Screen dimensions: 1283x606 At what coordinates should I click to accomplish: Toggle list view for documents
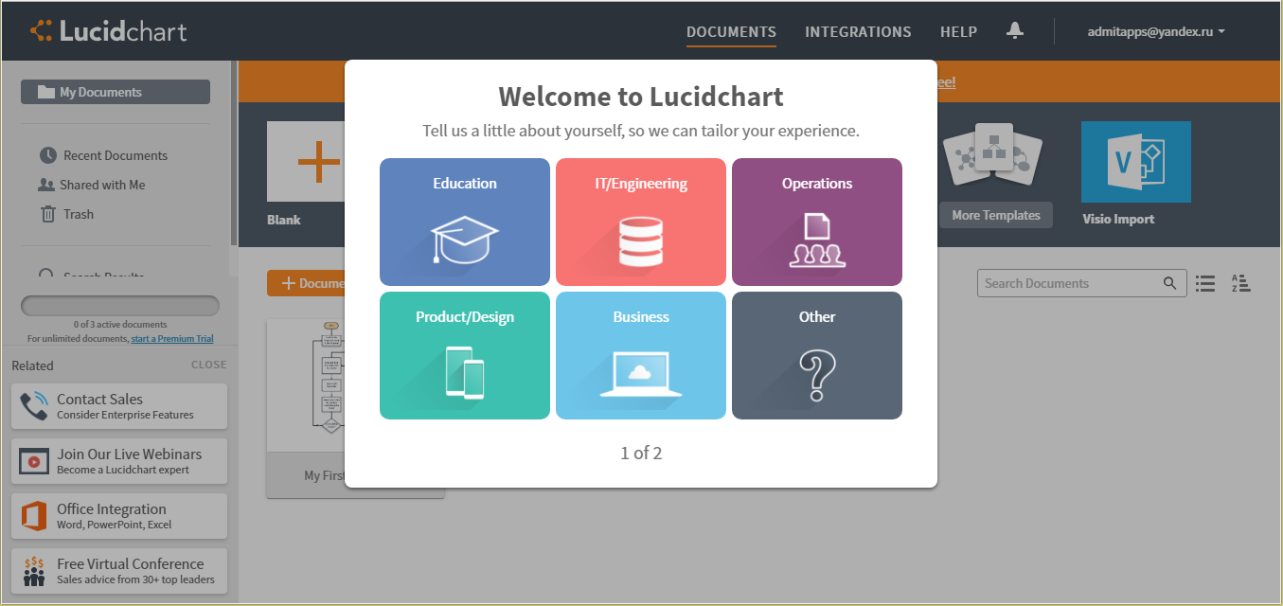pos(1204,283)
